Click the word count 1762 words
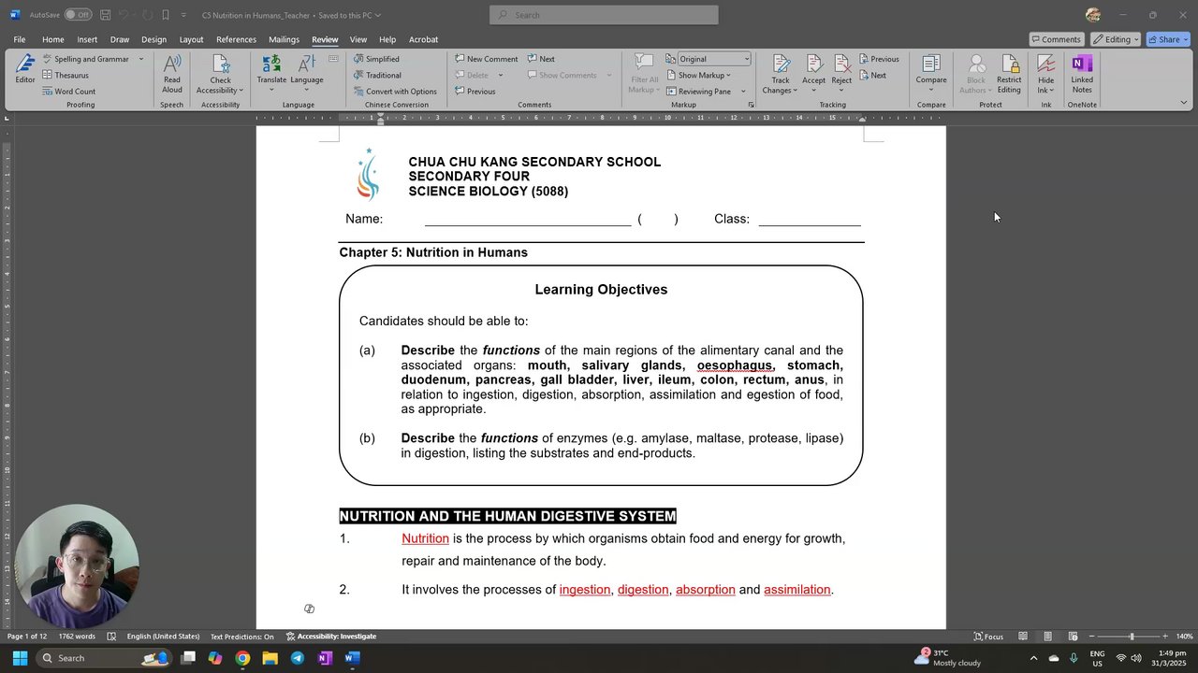The image size is (1198, 673). 77,637
